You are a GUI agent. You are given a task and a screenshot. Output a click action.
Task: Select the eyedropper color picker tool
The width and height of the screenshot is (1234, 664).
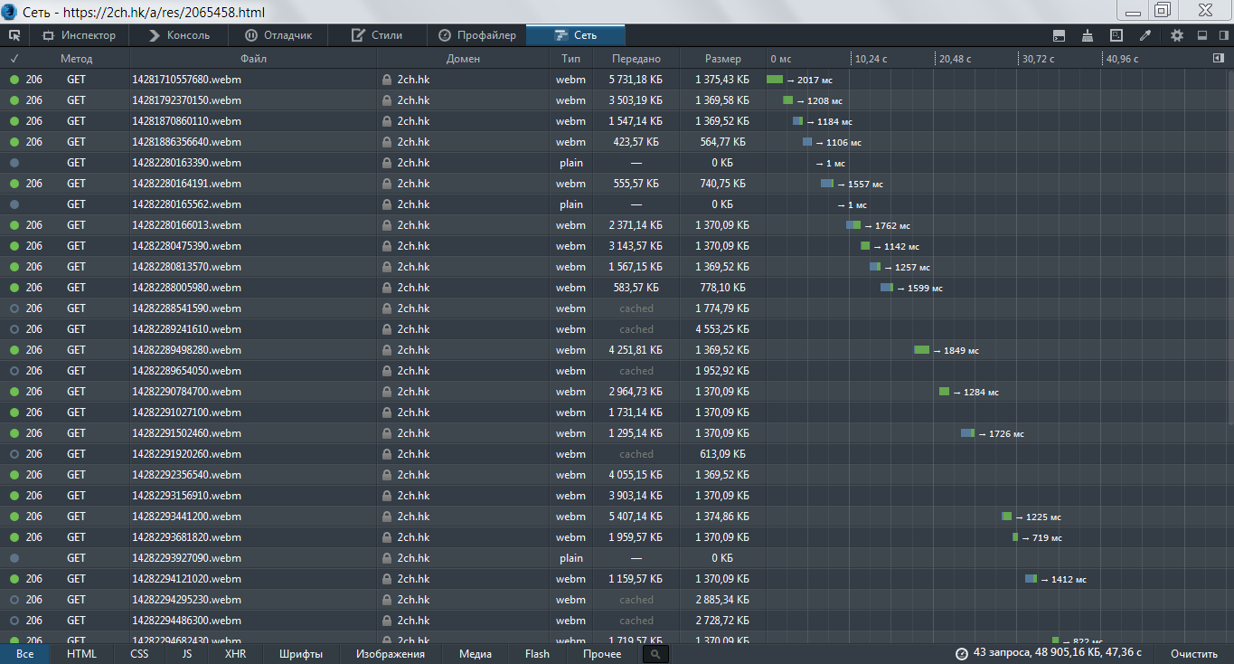click(x=1145, y=35)
